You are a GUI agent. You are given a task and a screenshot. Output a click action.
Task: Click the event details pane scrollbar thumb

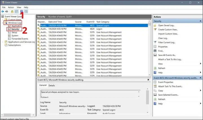(147, 97)
